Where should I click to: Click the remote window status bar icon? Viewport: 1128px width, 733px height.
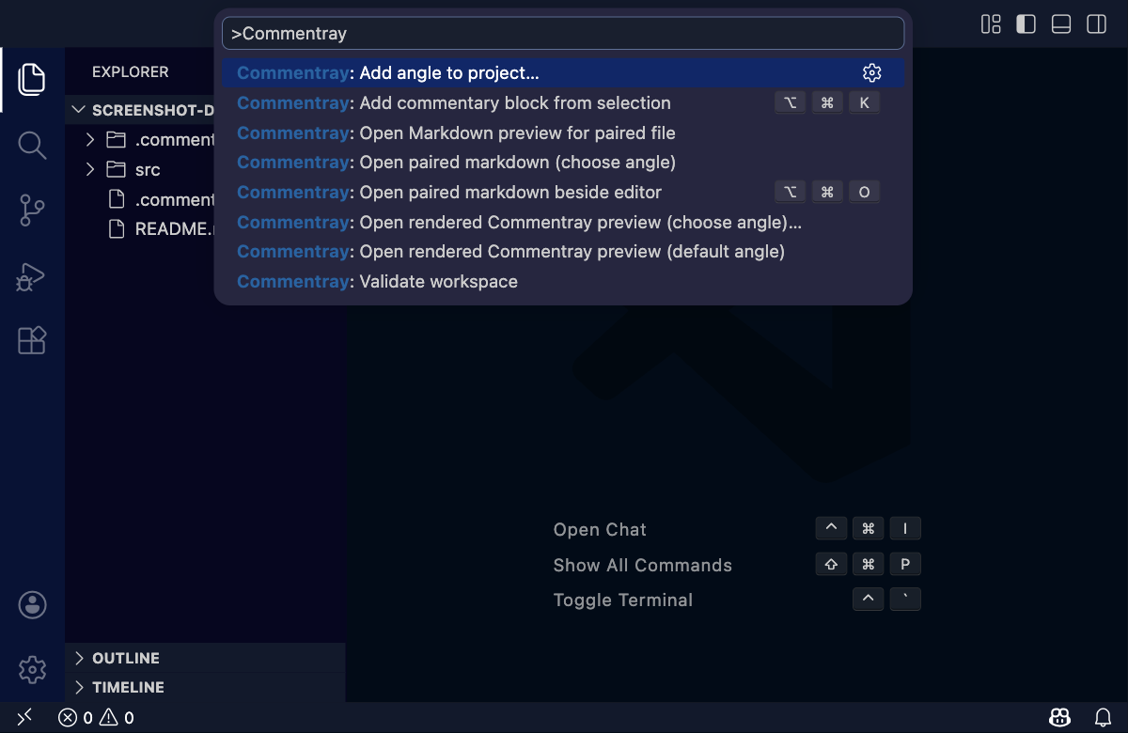24,718
